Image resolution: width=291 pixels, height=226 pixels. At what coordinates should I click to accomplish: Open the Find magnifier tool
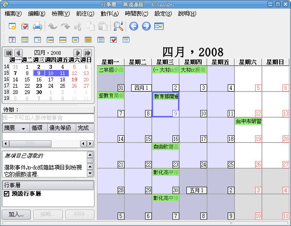pyautogui.click(x=119, y=27)
